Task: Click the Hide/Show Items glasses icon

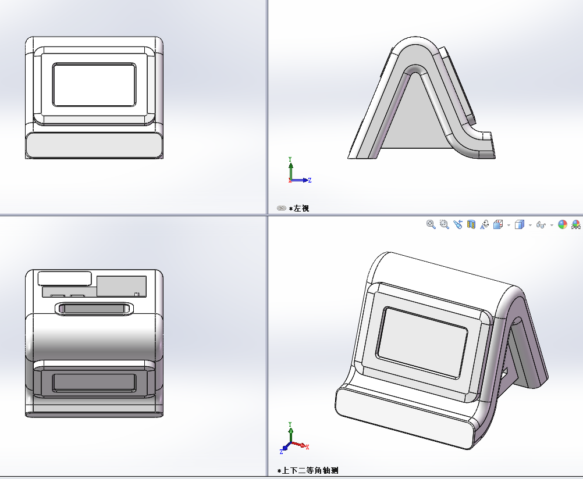Action: 541,225
